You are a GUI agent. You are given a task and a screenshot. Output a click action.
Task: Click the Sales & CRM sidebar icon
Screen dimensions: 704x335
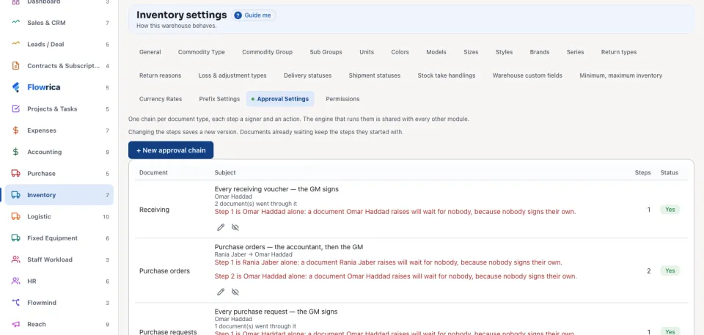[15, 23]
